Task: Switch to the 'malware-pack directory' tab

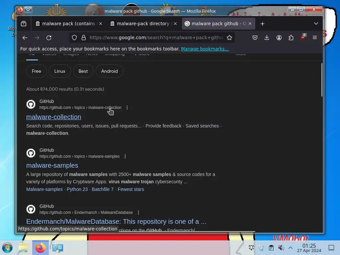Action: coord(143,24)
